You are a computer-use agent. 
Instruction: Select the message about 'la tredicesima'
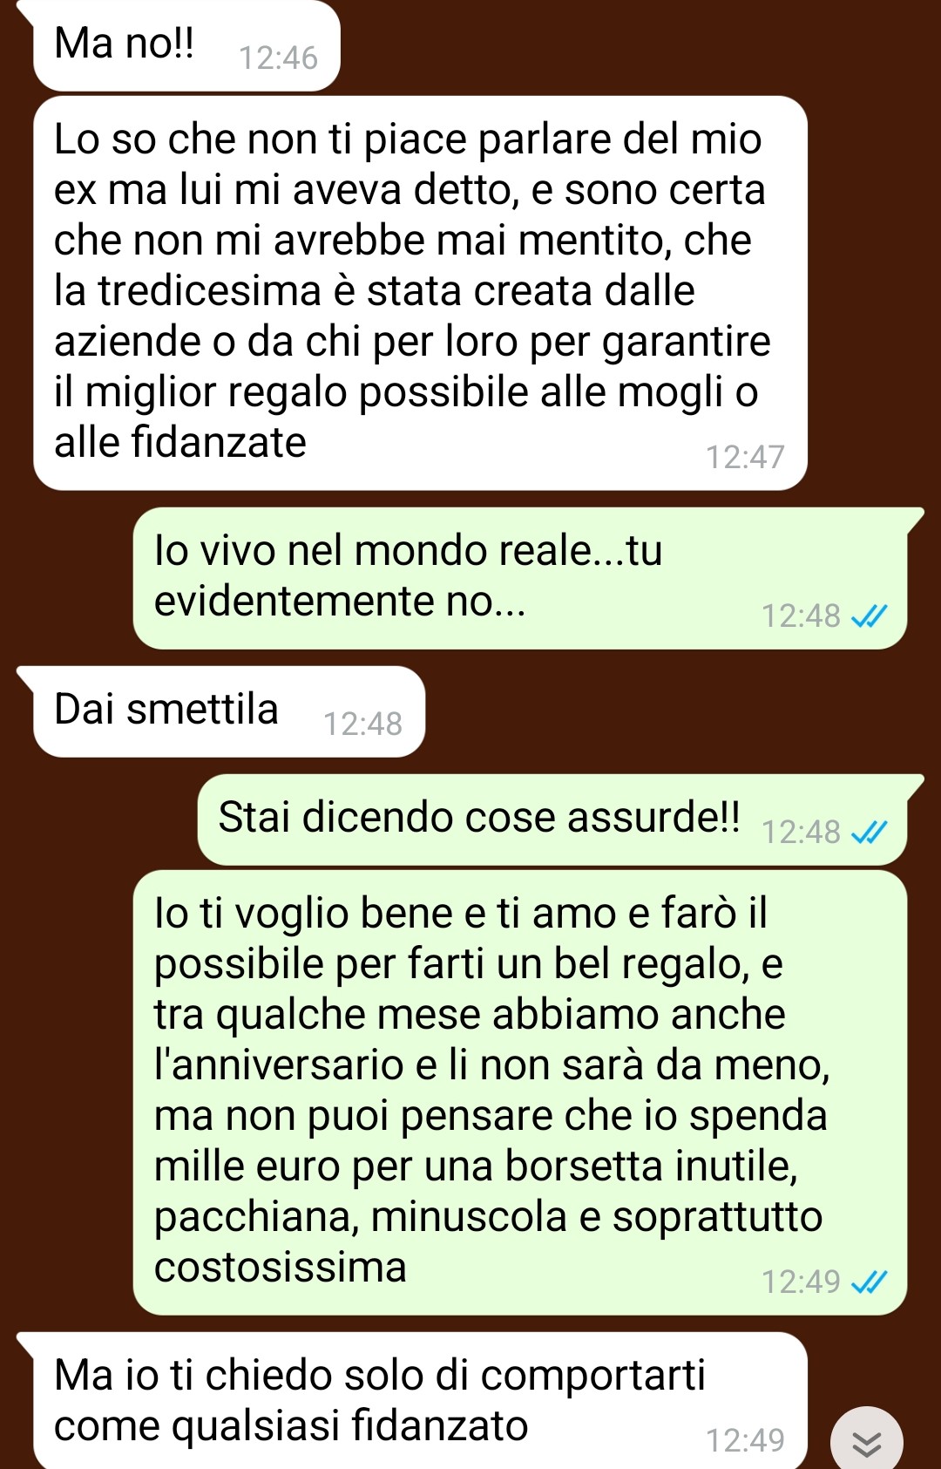click(x=420, y=293)
